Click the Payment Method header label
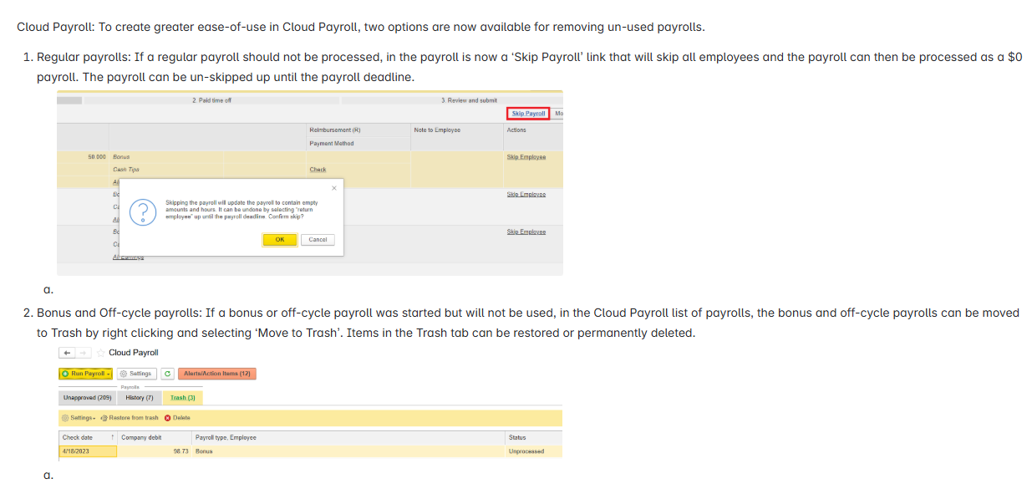This screenshot has height=494, width=1027. (x=332, y=144)
